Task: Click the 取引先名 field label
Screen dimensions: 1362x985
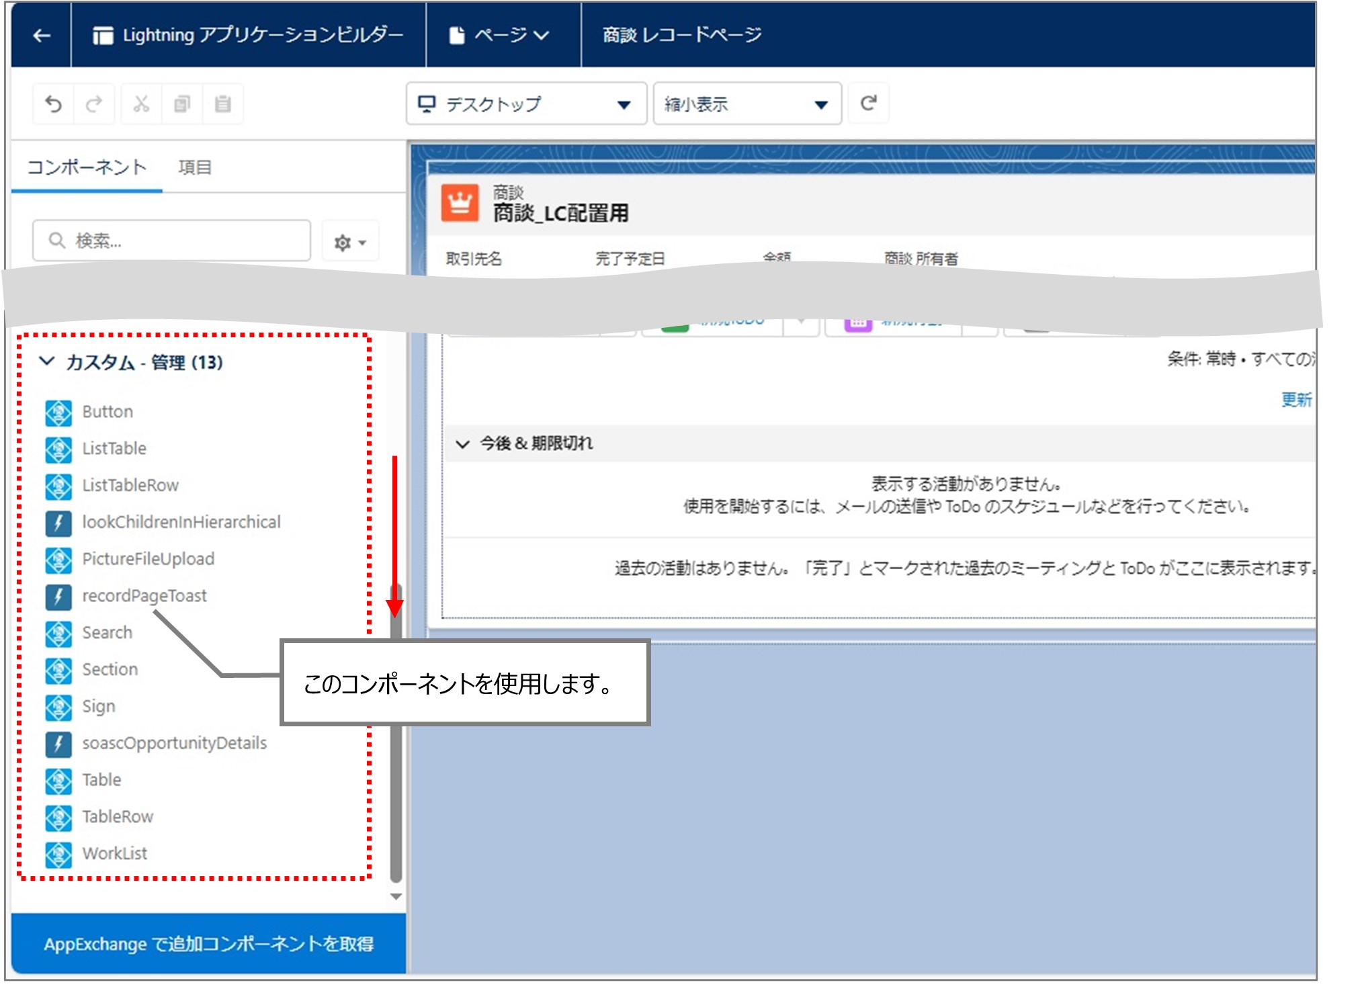Action: (x=474, y=259)
